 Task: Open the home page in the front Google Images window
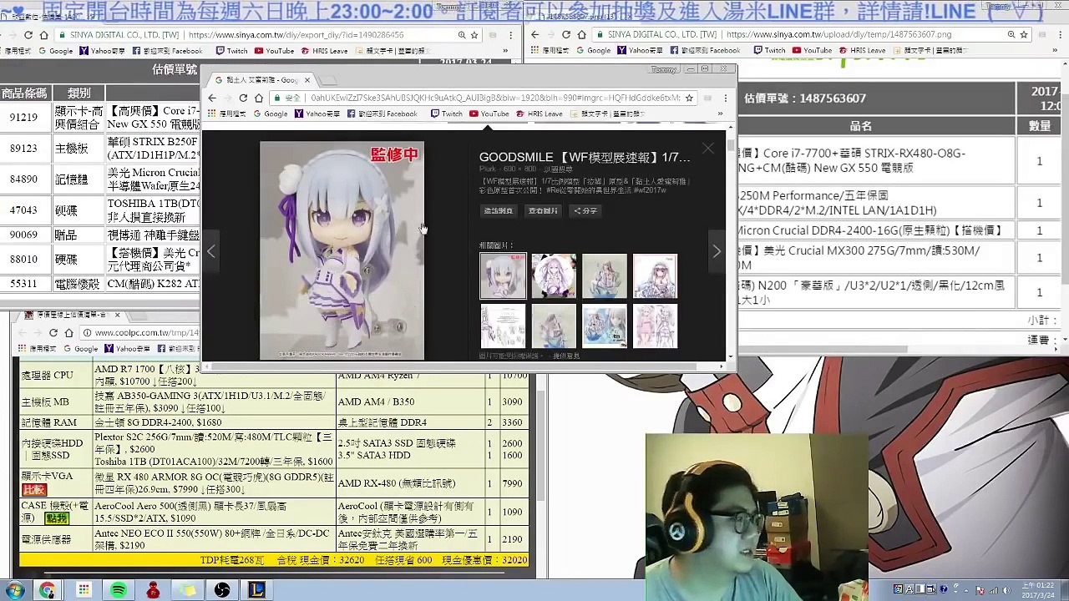[x=259, y=98]
